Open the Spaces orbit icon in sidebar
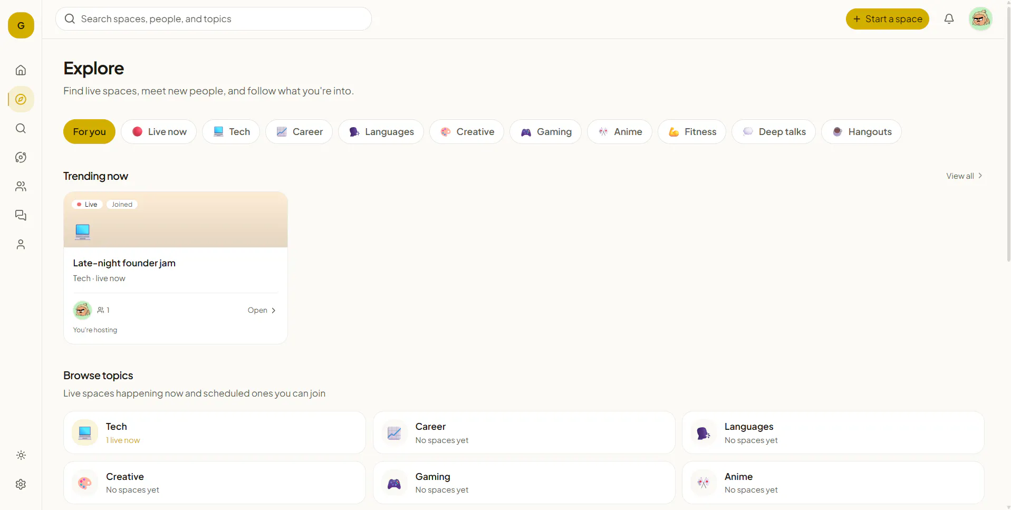The image size is (1011, 510). point(21,157)
